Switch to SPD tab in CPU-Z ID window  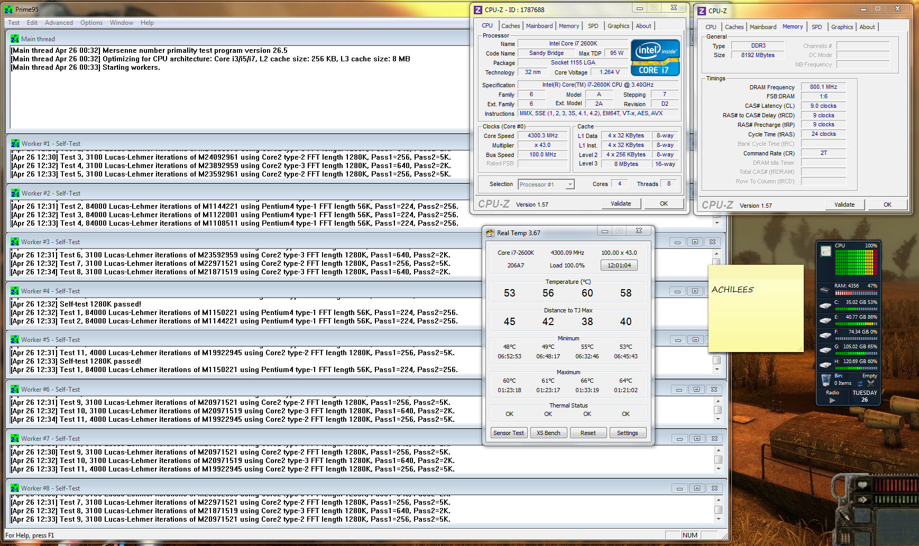coord(593,26)
